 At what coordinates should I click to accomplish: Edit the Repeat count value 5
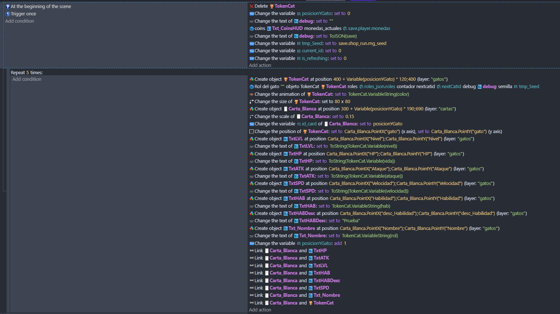27,73
